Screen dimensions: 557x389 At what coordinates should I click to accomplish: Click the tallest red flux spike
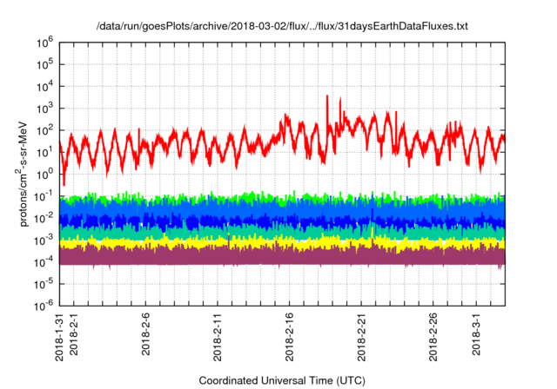click(x=326, y=98)
